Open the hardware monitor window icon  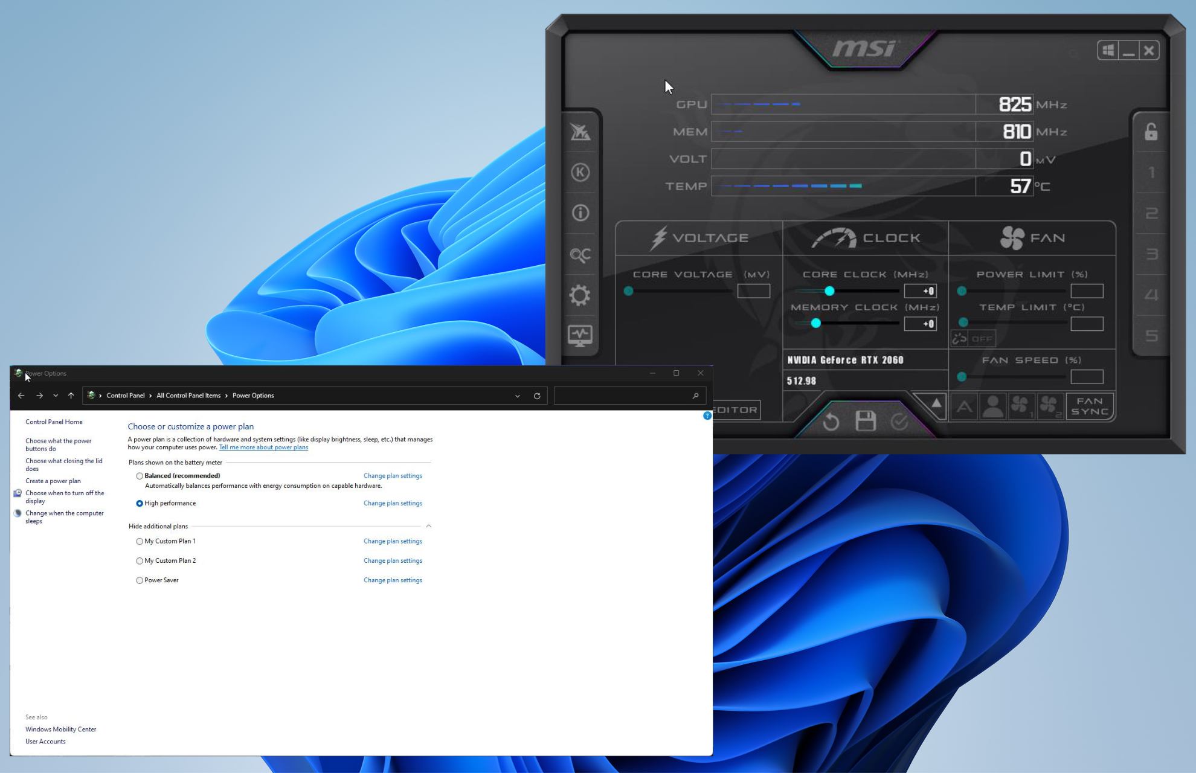tap(580, 336)
